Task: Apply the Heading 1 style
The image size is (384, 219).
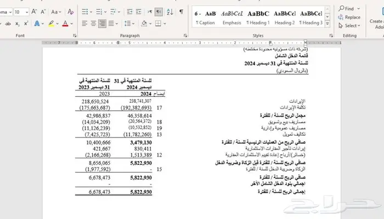Action: [258, 18]
